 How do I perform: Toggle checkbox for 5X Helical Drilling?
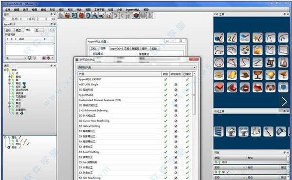click(176, 126)
